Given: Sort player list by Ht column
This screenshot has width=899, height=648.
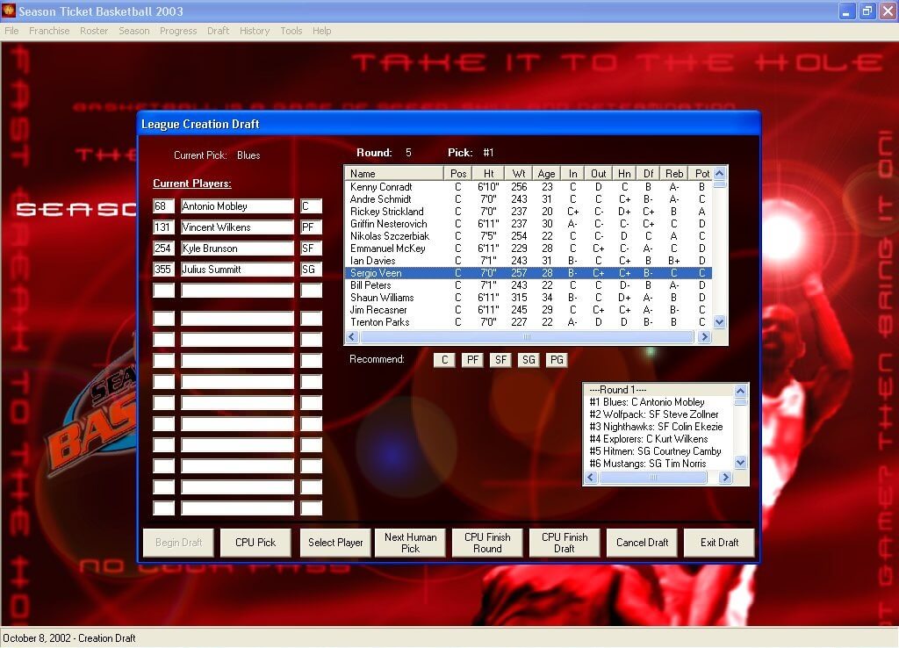Looking at the screenshot, I should coord(488,173).
